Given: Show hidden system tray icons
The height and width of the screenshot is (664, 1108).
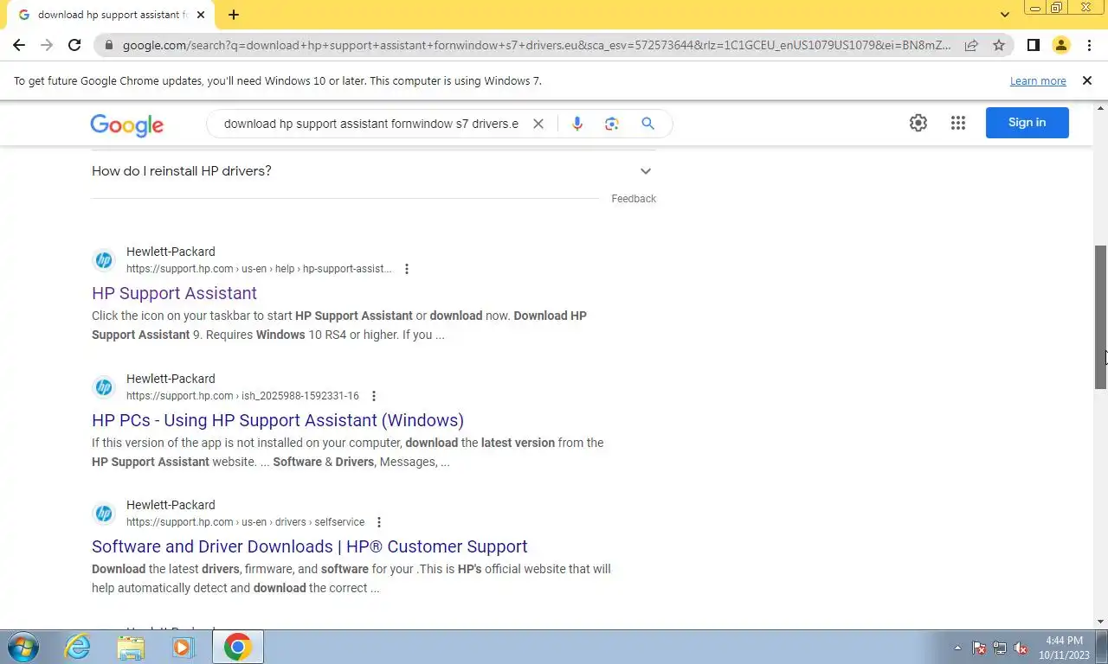Looking at the screenshot, I should point(957,648).
